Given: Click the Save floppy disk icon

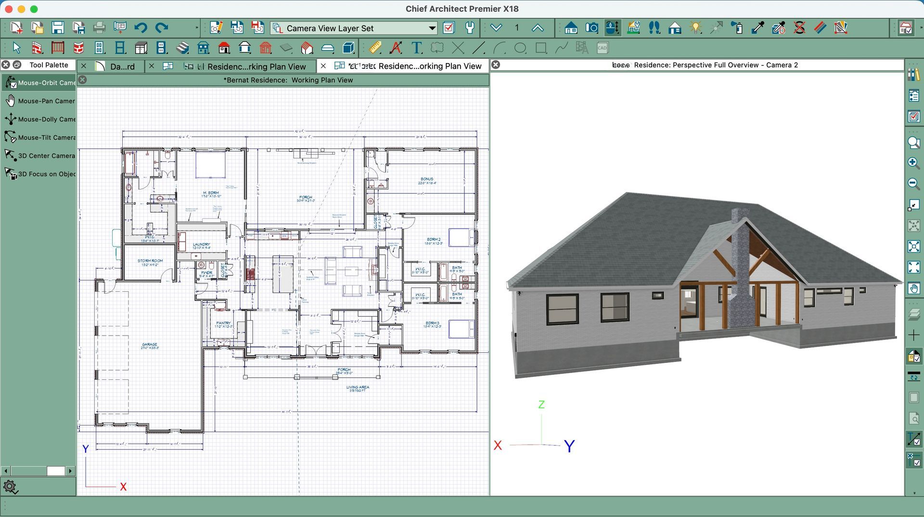Looking at the screenshot, I should [x=58, y=28].
